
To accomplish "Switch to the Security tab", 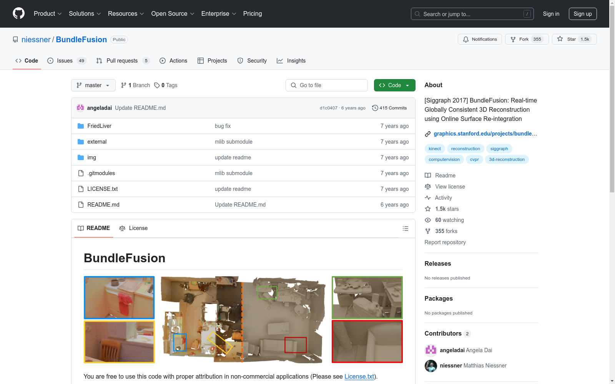I will [x=252, y=61].
